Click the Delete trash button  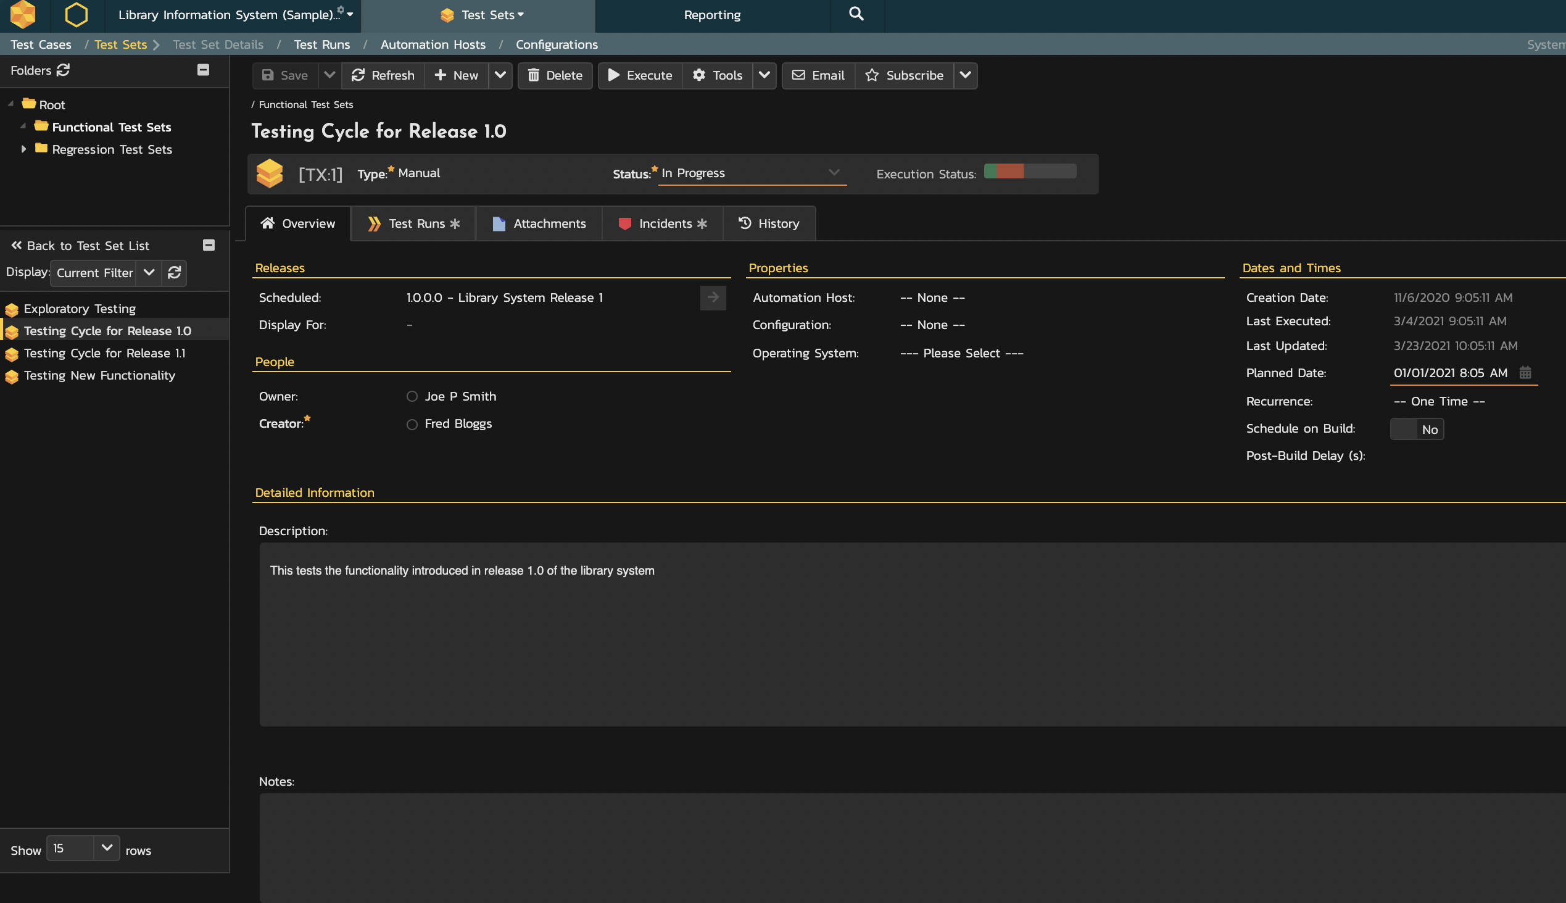[555, 76]
